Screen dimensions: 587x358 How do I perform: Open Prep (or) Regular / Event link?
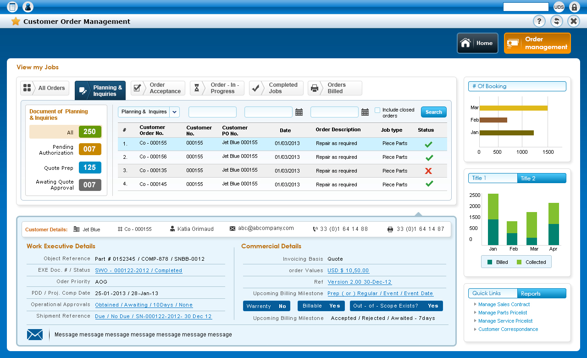381,293
